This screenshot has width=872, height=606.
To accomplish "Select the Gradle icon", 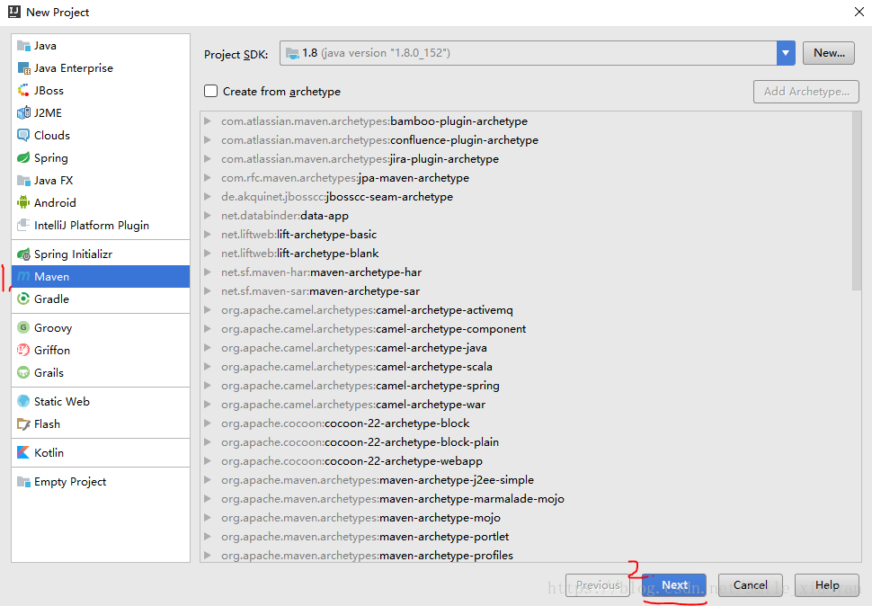I will pyautogui.click(x=23, y=299).
